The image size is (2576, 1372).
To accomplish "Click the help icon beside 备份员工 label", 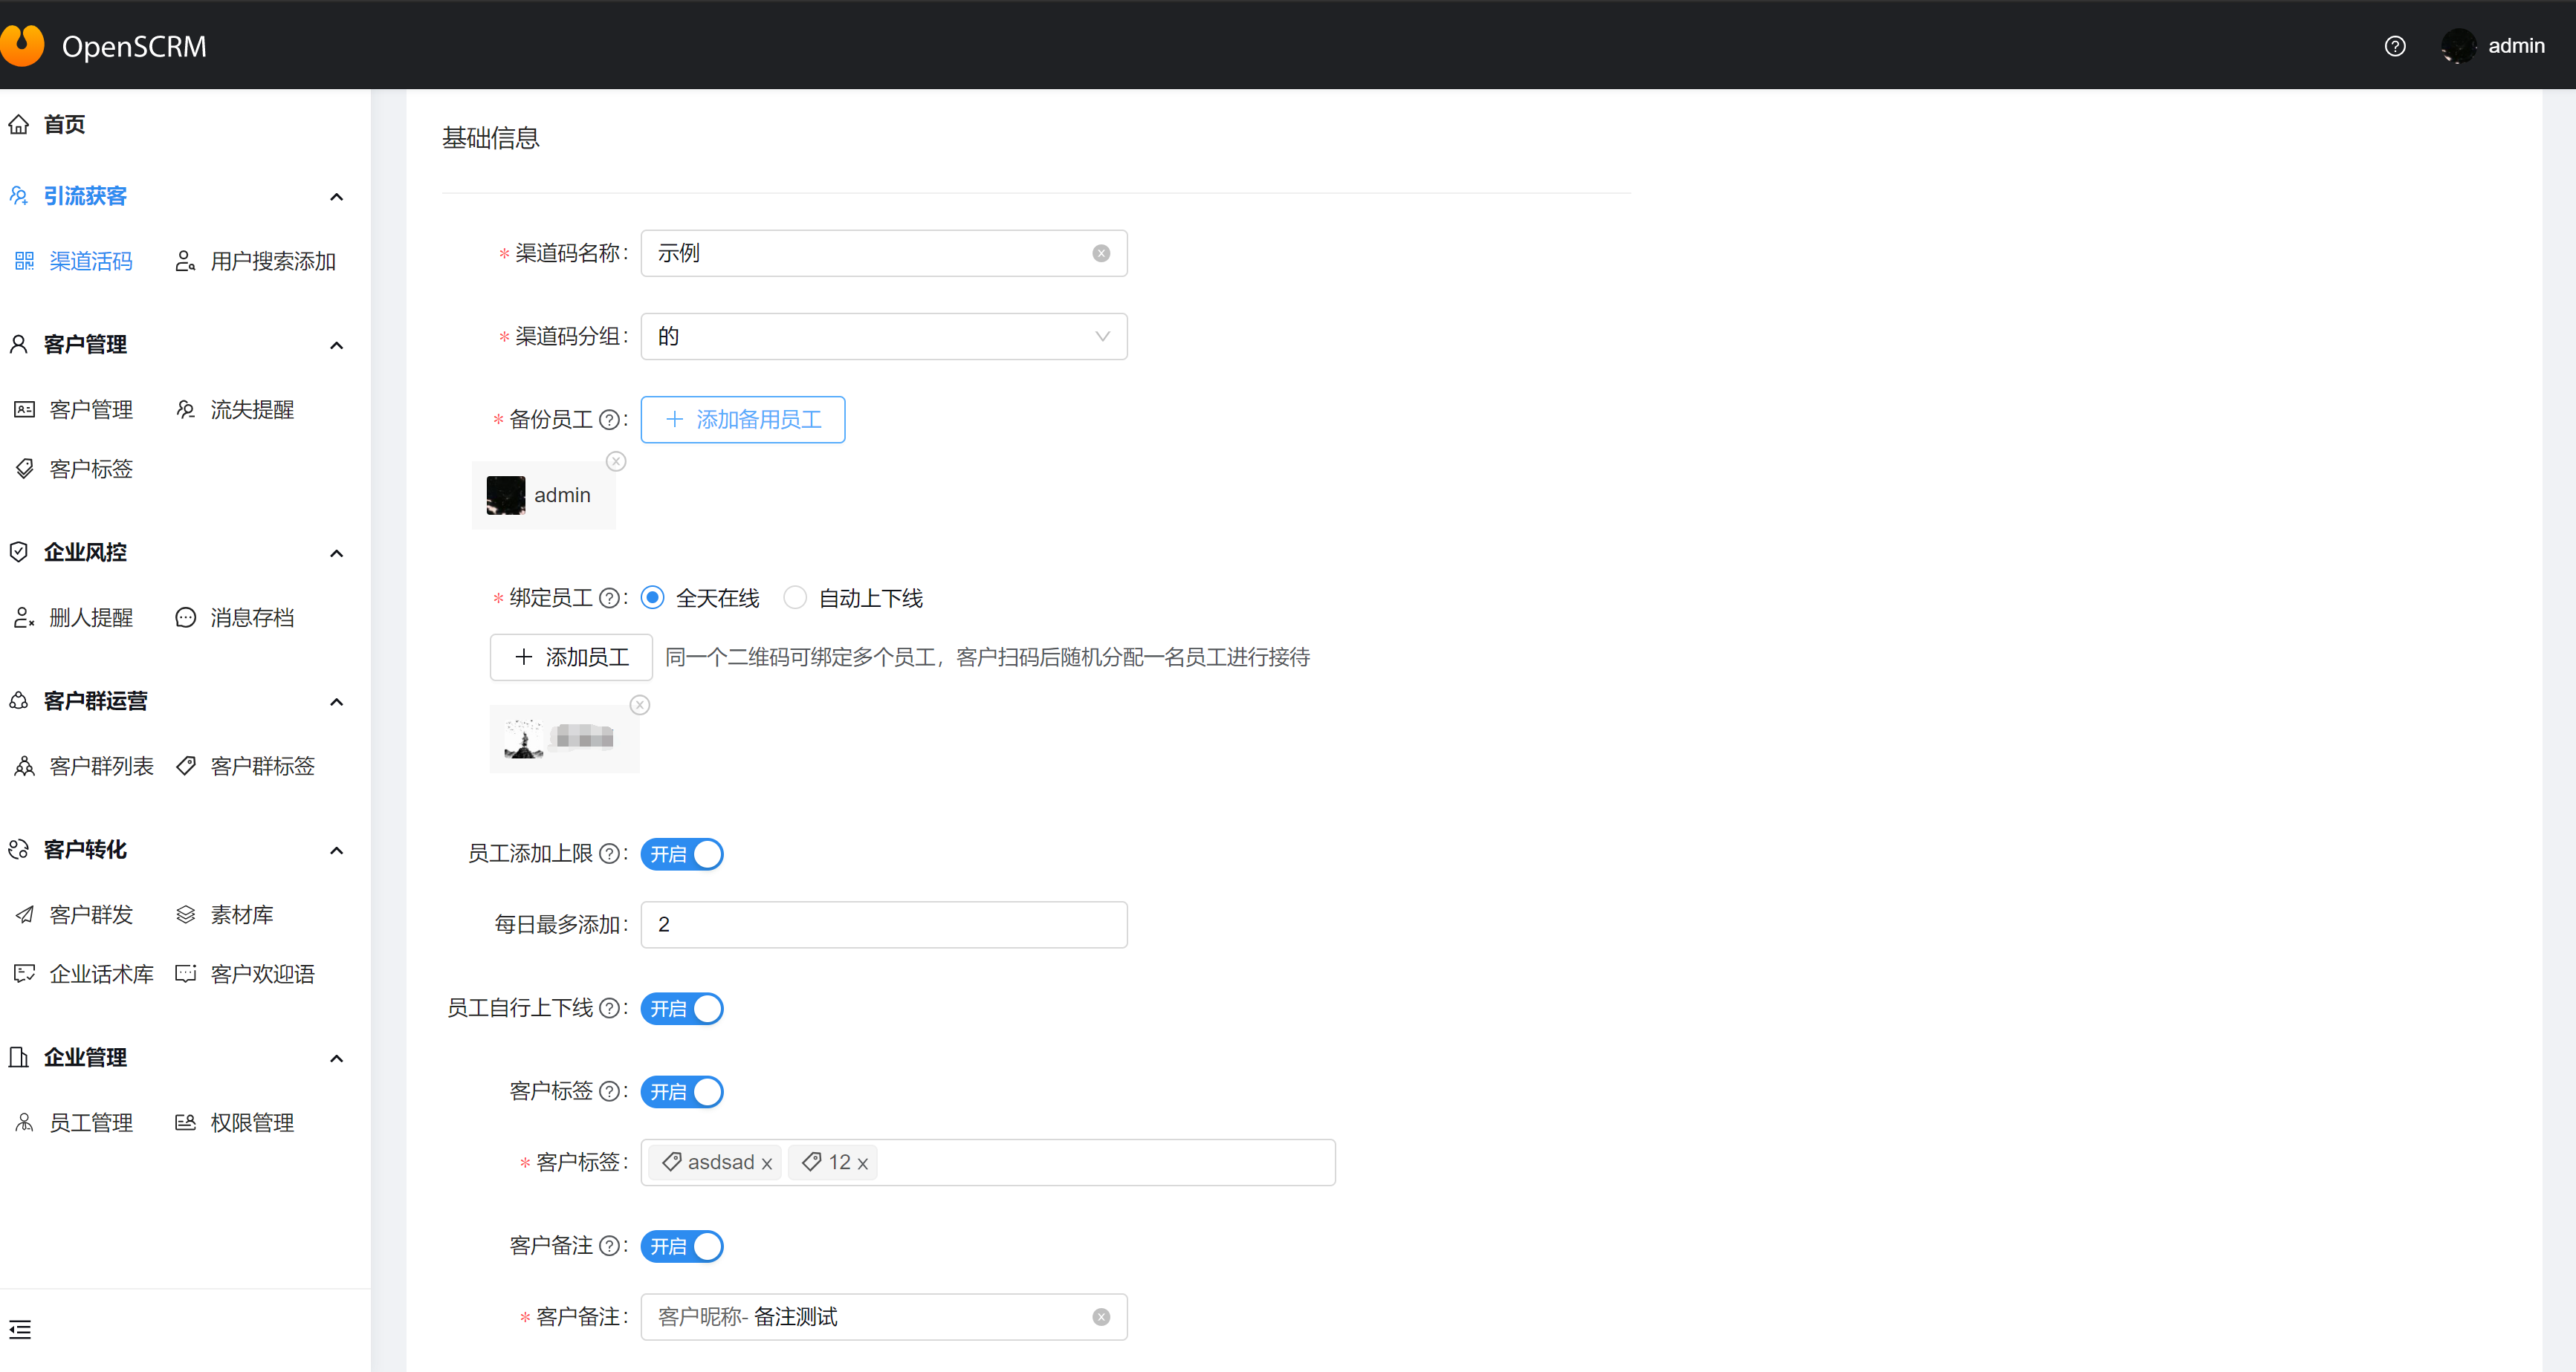I will [608, 420].
